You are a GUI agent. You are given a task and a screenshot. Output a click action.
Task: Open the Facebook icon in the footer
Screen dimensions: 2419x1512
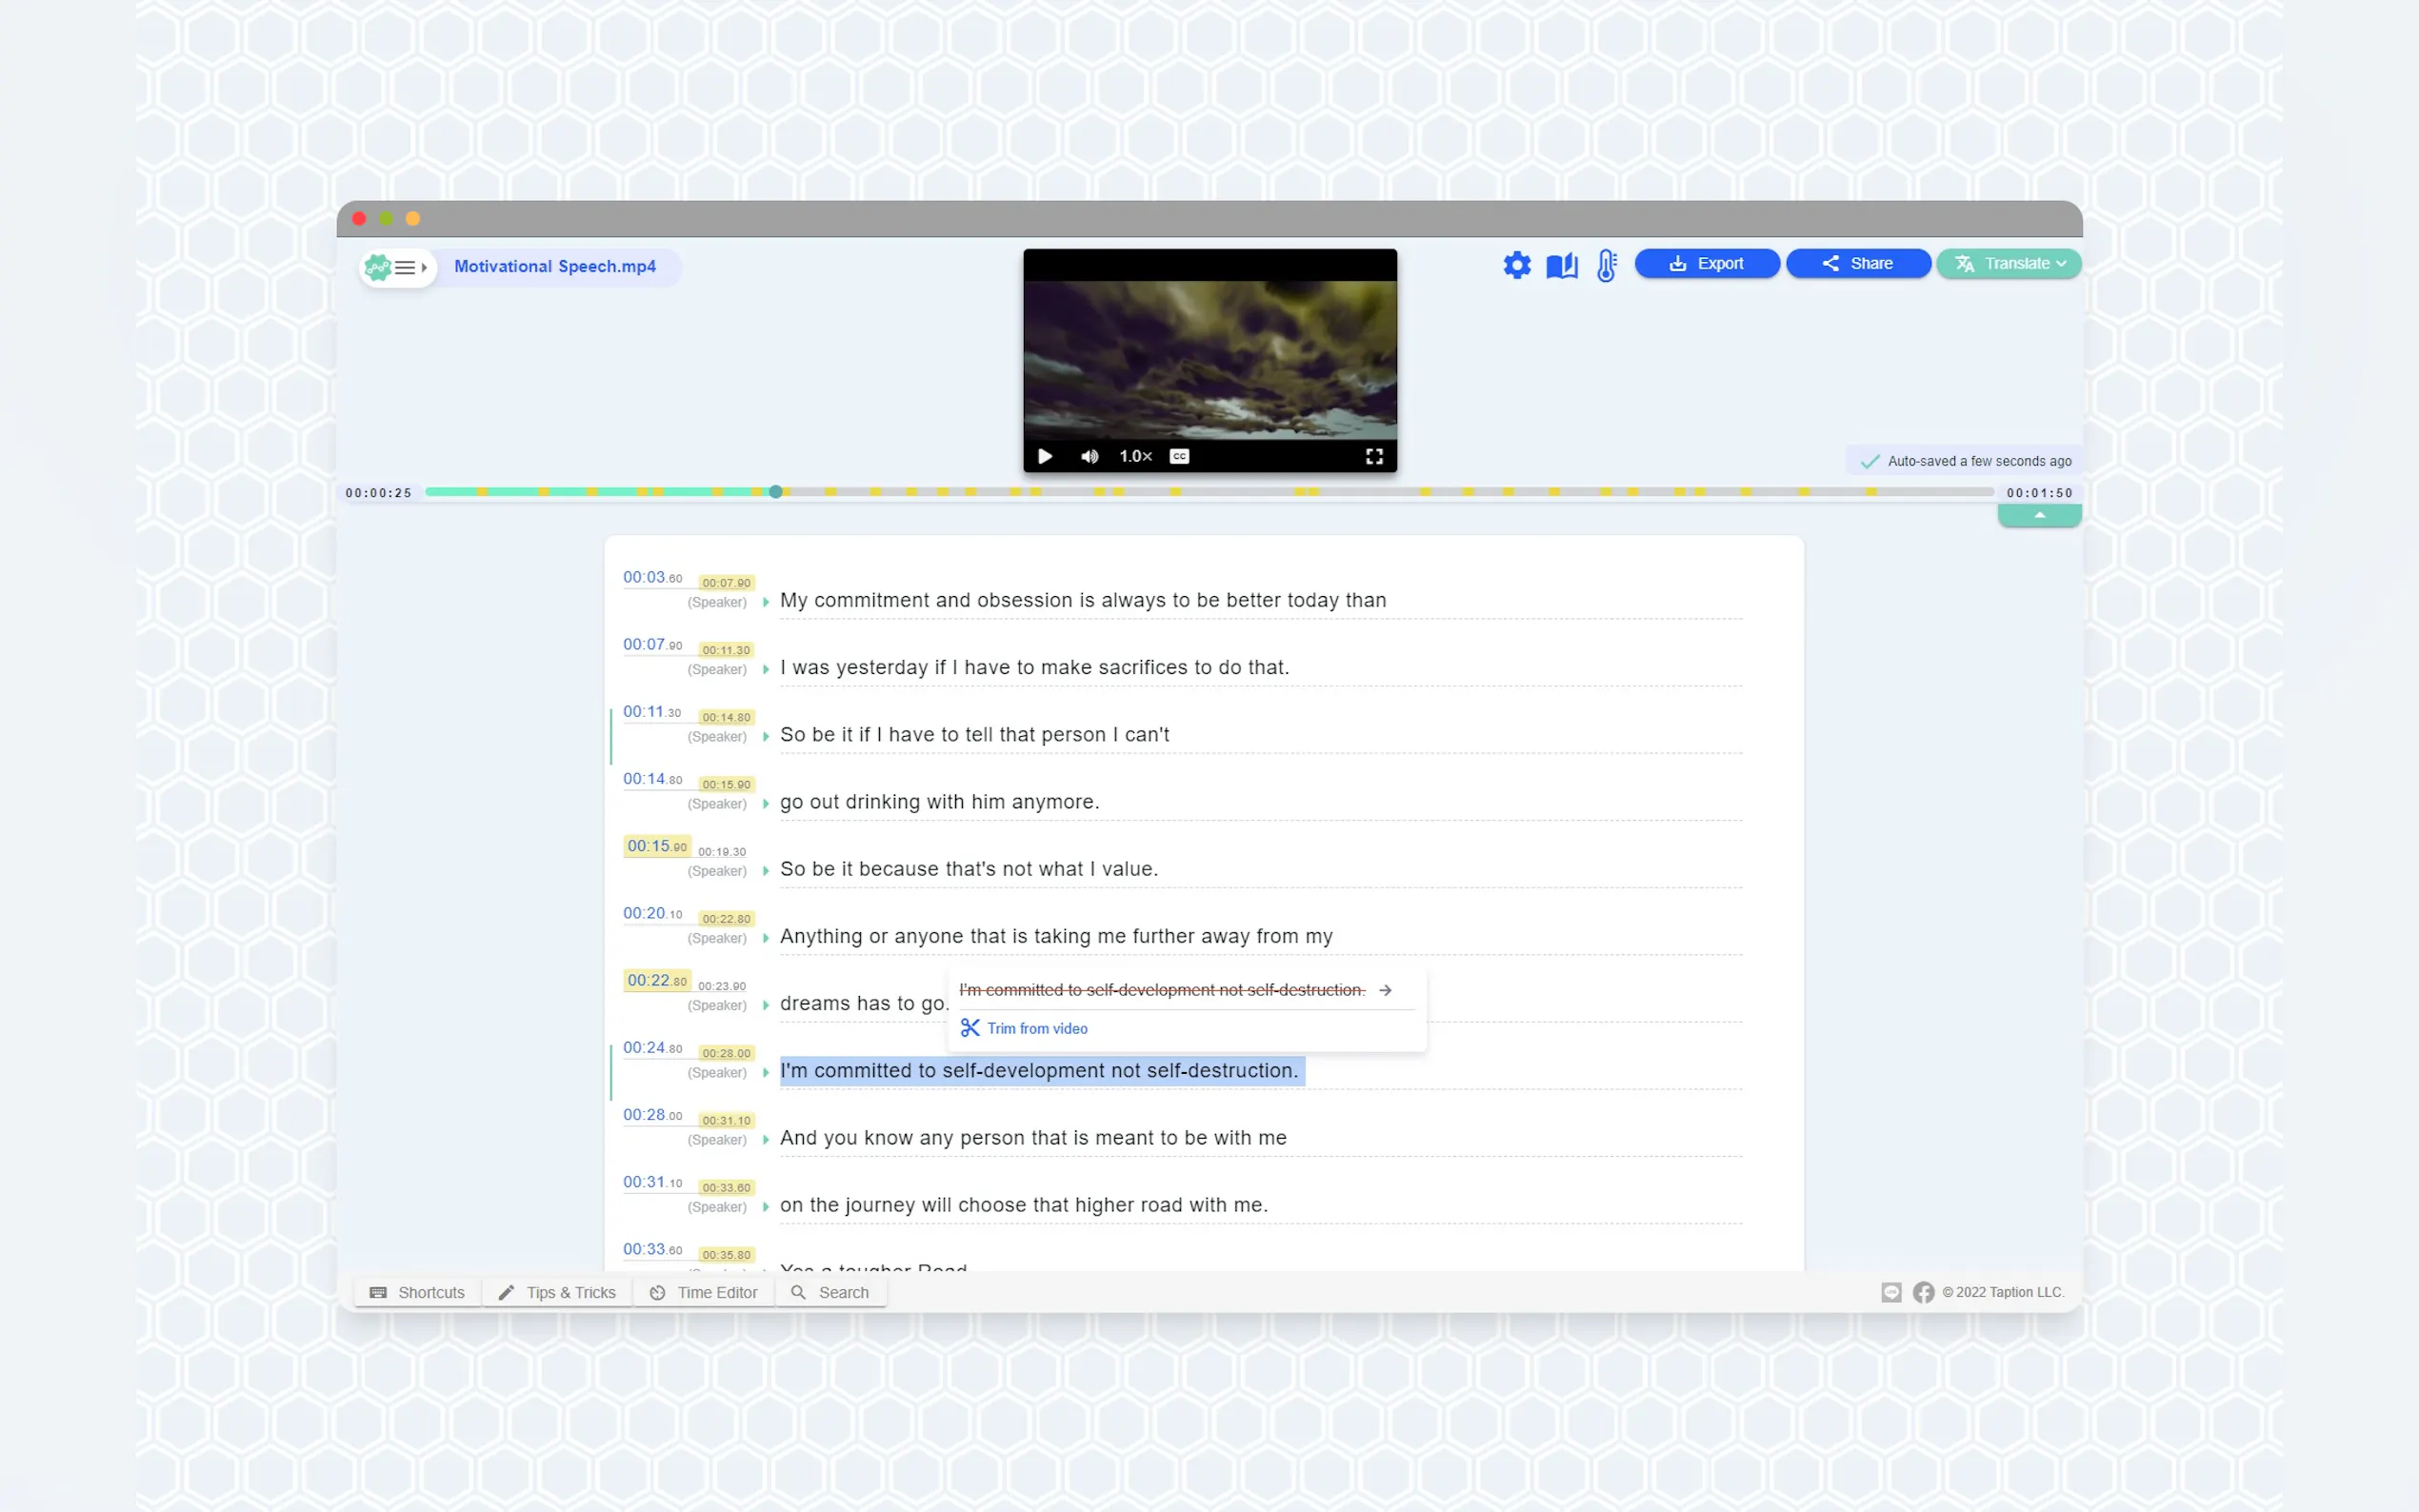point(1922,1292)
